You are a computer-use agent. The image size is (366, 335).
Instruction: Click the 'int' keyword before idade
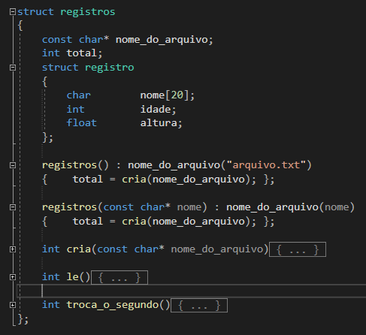[75, 110]
